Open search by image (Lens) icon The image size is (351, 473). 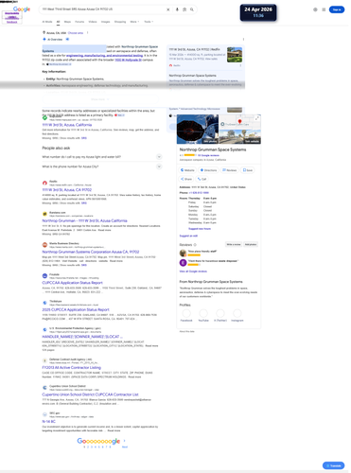pos(185,9)
